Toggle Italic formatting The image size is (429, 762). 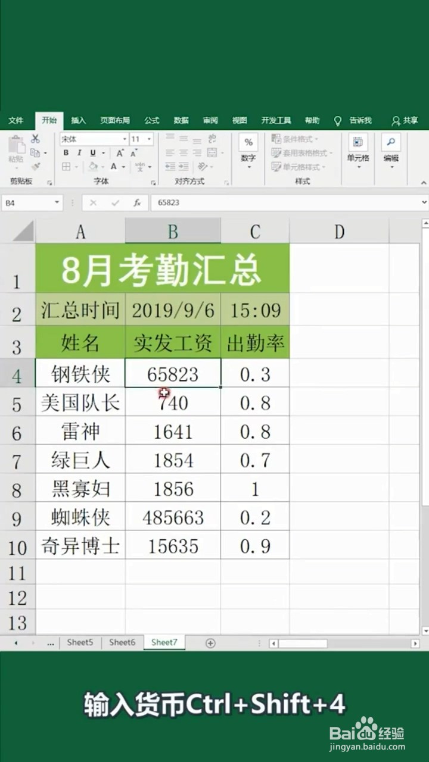tap(79, 153)
